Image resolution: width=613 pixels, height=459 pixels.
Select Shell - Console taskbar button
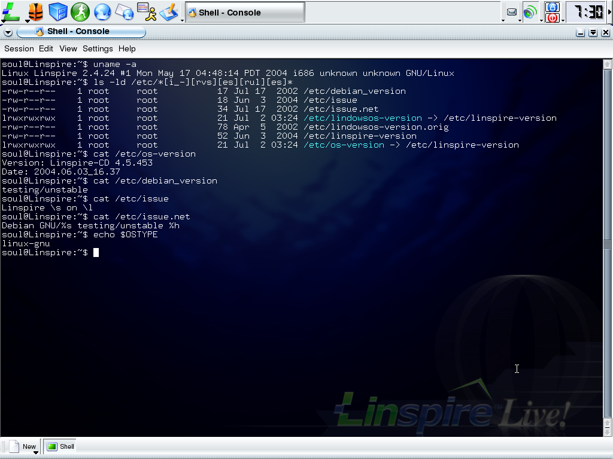(245, 13)
